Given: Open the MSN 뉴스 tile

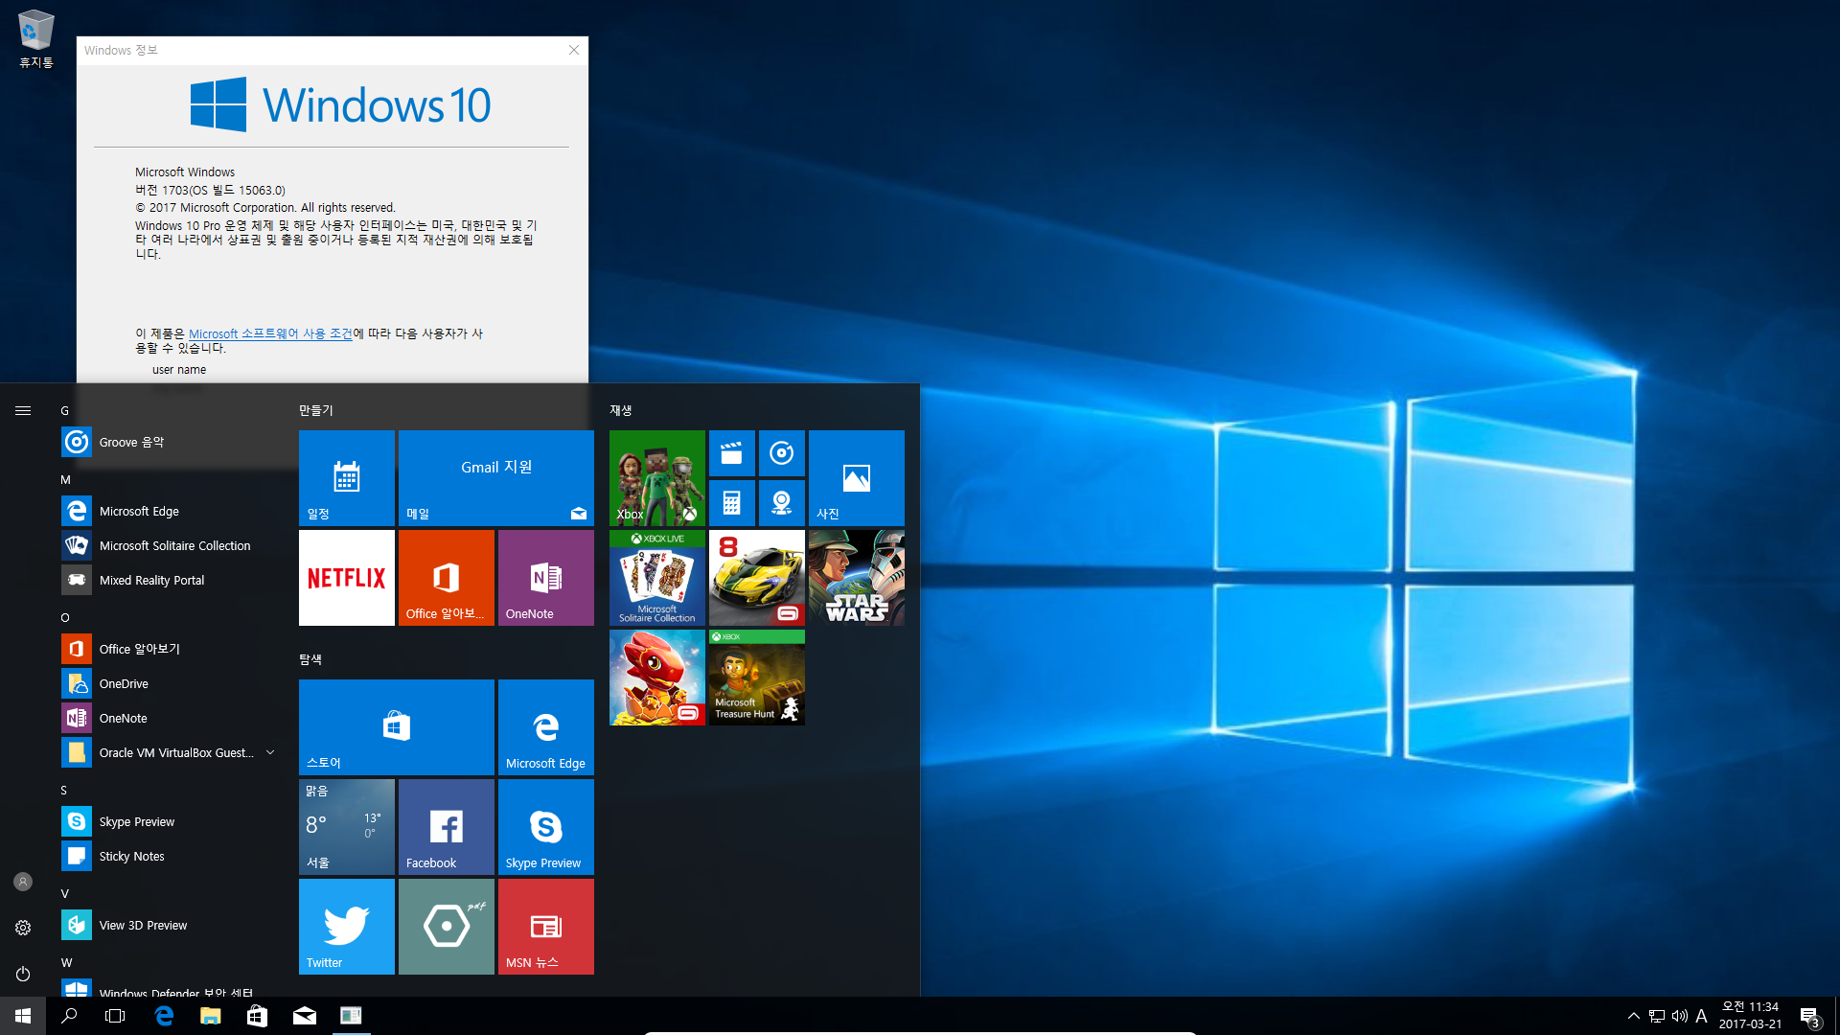Looking at the screenshot, I should click(546, 927).
